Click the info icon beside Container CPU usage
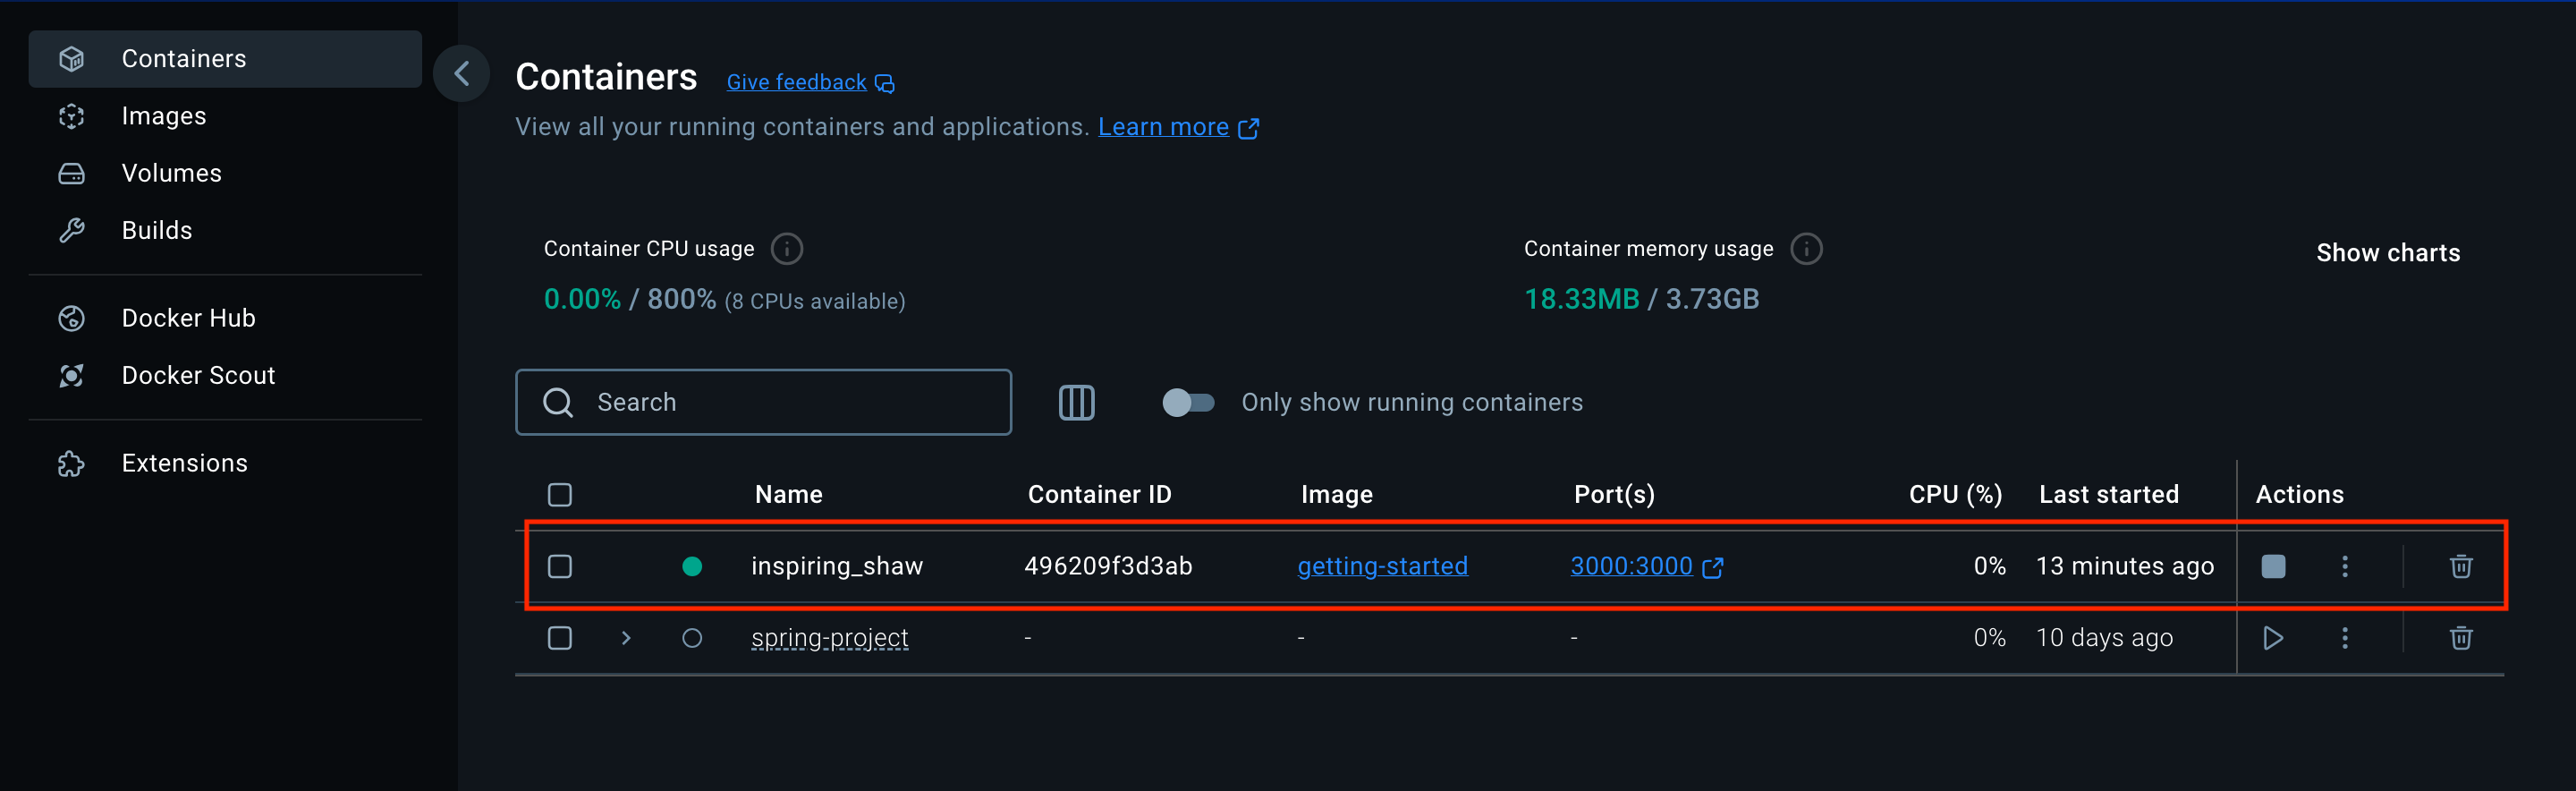The width and height of the screenshot is (2576, 791). click(787, 249)
